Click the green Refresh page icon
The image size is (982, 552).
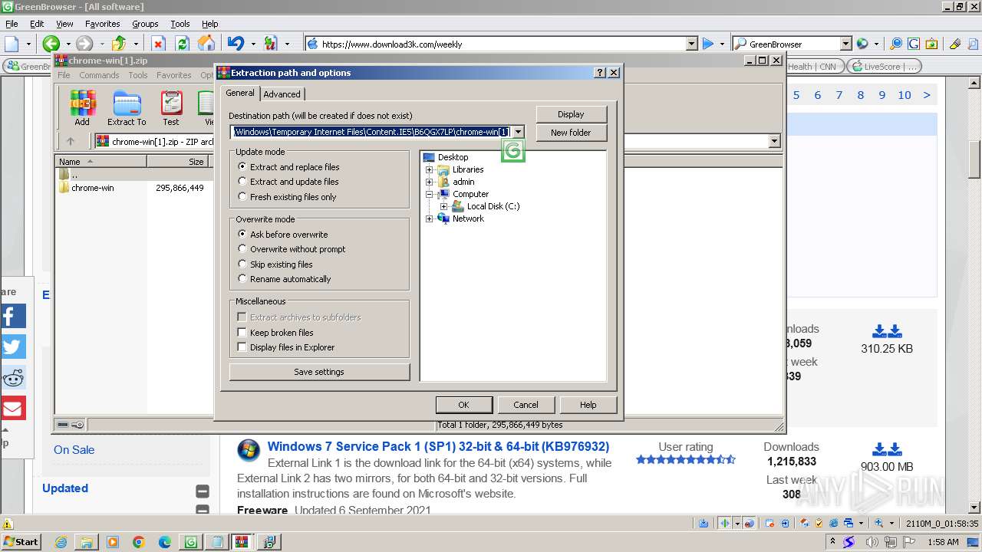point(183,44)
